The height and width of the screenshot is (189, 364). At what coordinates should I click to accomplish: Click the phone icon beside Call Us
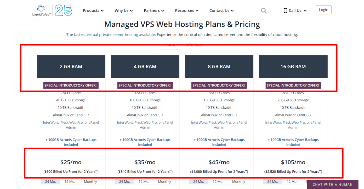tap(285, 11)
